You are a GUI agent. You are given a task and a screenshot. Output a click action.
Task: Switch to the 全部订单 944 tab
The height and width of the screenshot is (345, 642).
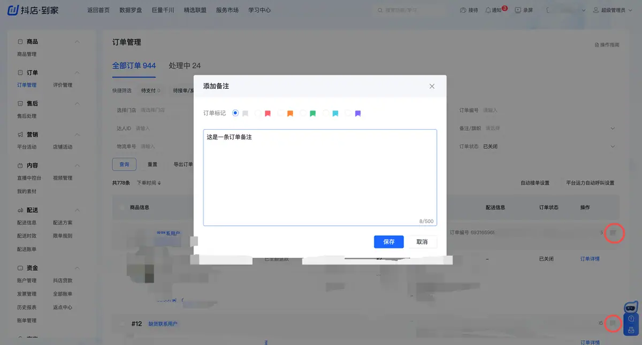pyautogui.click(x=134, y=66)
